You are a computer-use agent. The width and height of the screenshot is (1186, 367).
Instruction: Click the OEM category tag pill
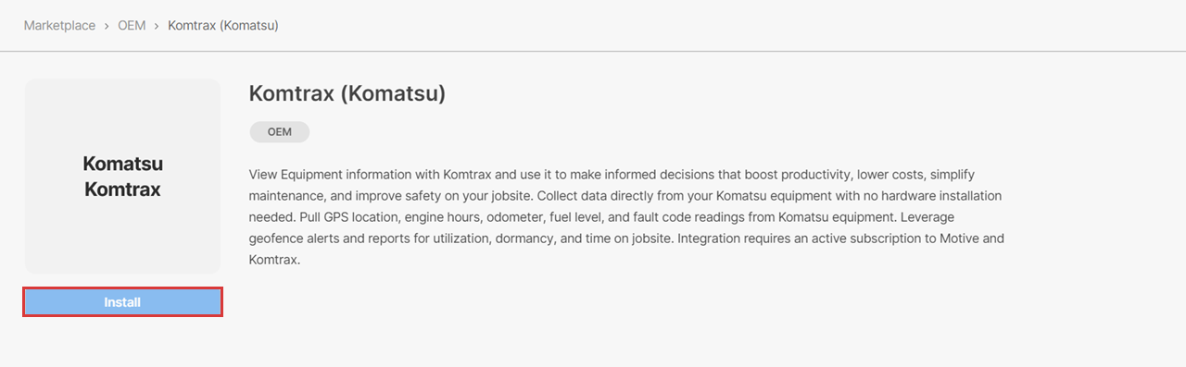(279, 131)
